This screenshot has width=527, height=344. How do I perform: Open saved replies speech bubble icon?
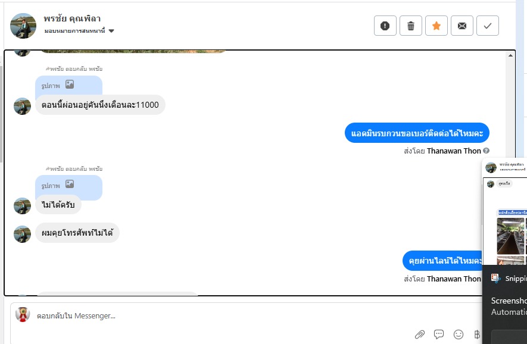(x=439, y=334)
